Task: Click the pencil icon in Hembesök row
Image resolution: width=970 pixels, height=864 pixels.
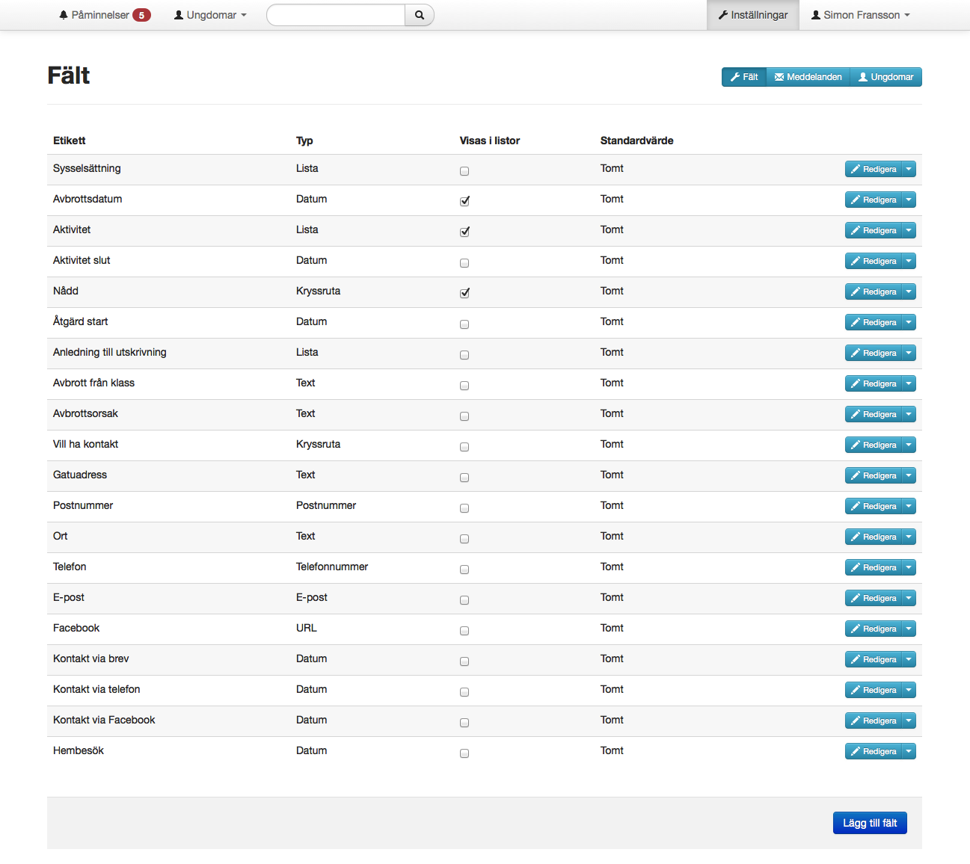Action: point(856,751)
